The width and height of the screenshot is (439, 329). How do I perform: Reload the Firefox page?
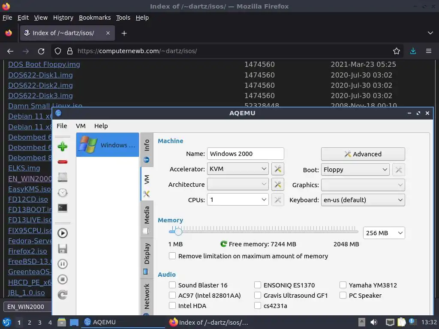41,51
